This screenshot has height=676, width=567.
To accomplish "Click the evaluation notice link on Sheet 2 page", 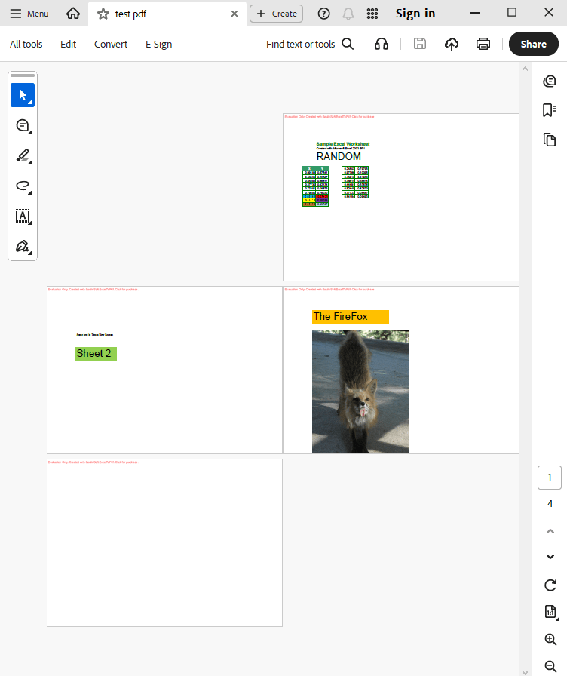I will tap(93, 289).
